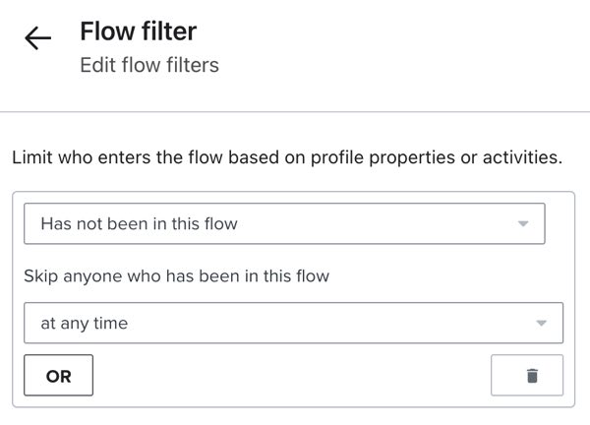Change the 'Has not been in this flow' condition
This screenshot has height=425, width=590.
pyautogui.click(x=283, y=223)
